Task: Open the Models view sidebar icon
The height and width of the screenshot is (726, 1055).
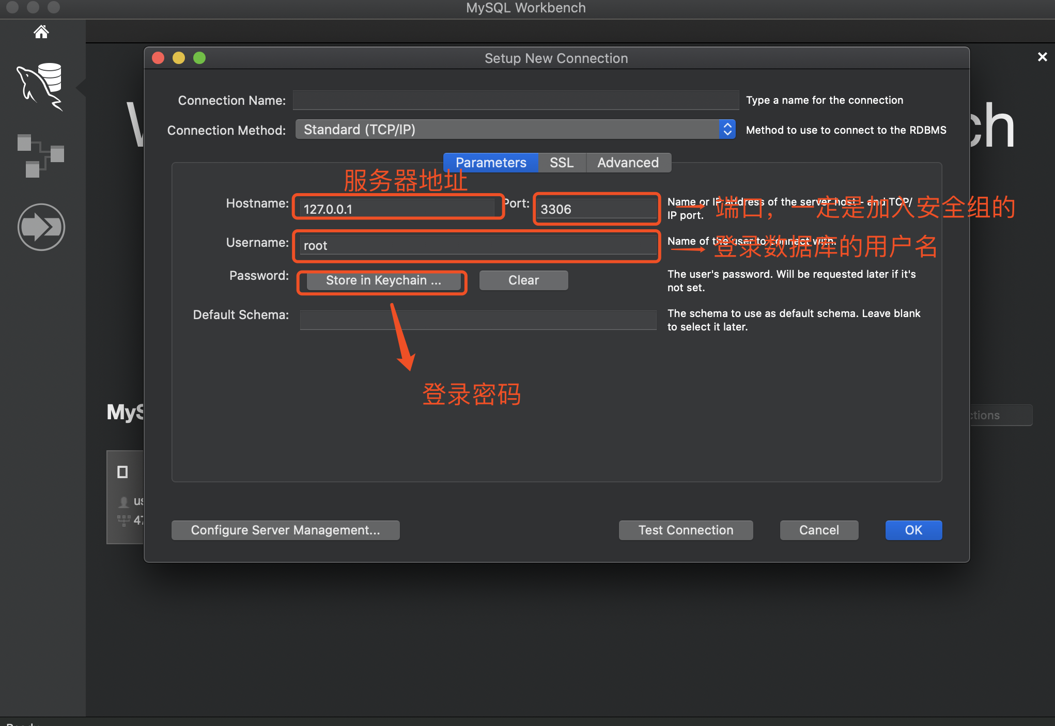Action: point(40,155)
